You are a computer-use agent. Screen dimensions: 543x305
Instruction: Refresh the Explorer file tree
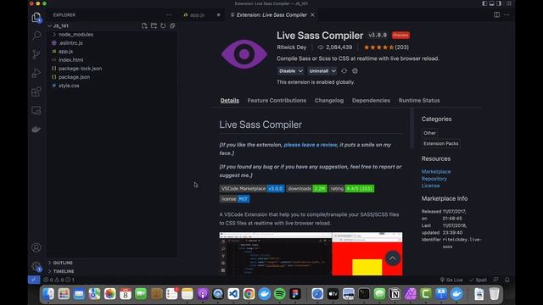coord(163,26)
